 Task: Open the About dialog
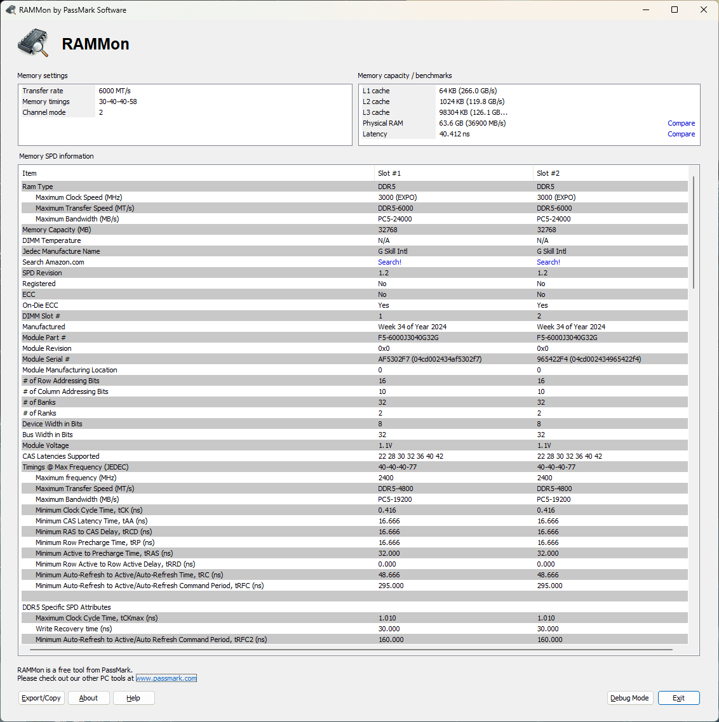[88, 698]
